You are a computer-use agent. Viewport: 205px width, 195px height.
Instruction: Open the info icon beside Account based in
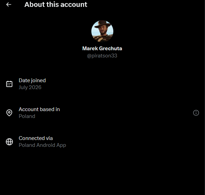196,113
